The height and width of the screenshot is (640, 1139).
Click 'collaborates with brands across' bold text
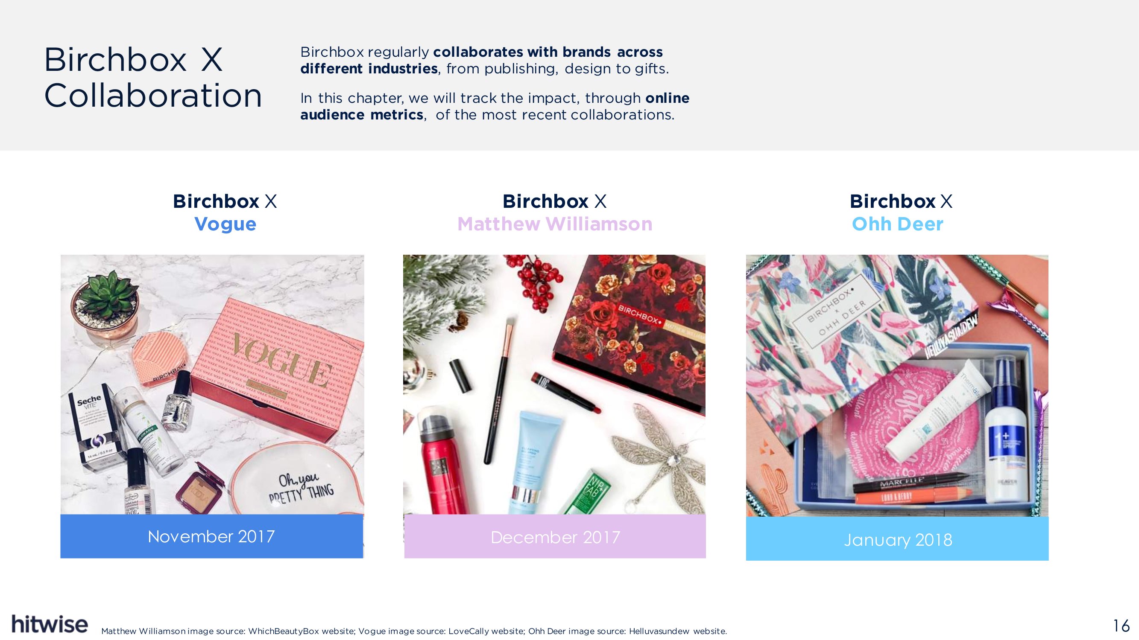pyautogui.click(x=548, y=52)
